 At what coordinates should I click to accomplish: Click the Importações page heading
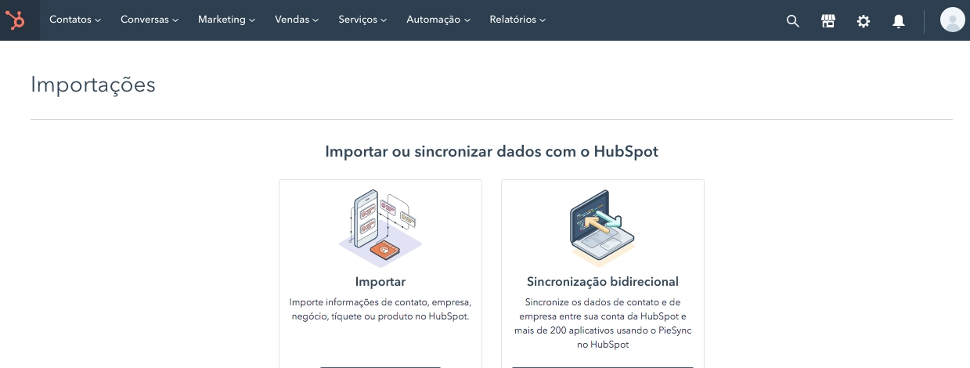tap(93, 85)
